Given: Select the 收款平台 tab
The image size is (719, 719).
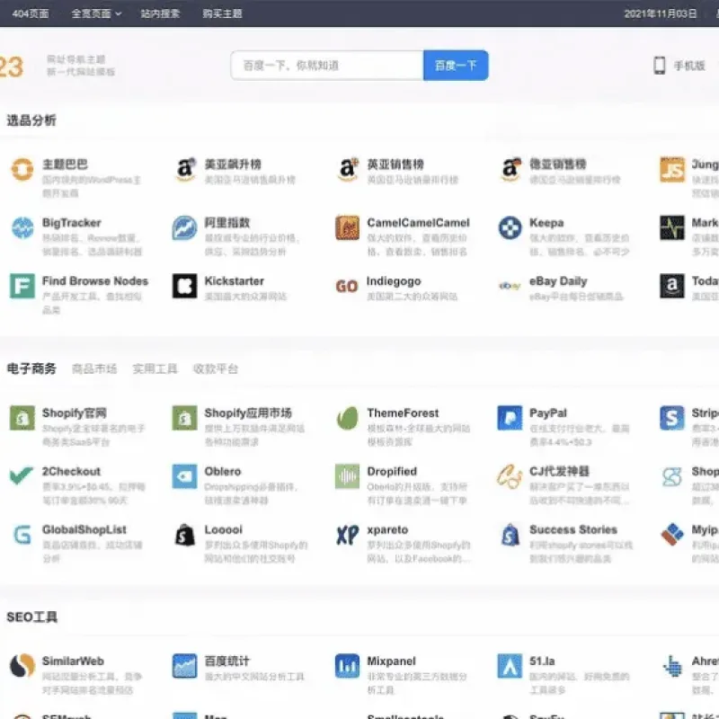Looking at the screenshot, I should click(x=216, y=368).
